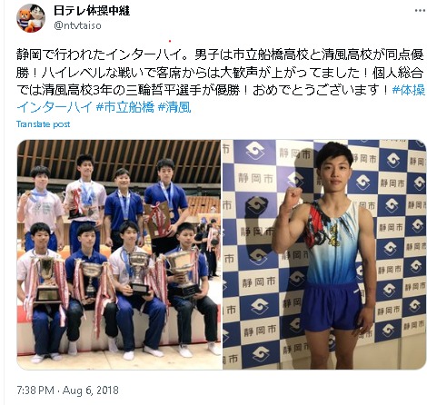The height and width of the screenshot is (405, 427).
Task: Open the gymnast fist-pump photo
Action: point(324,254)
